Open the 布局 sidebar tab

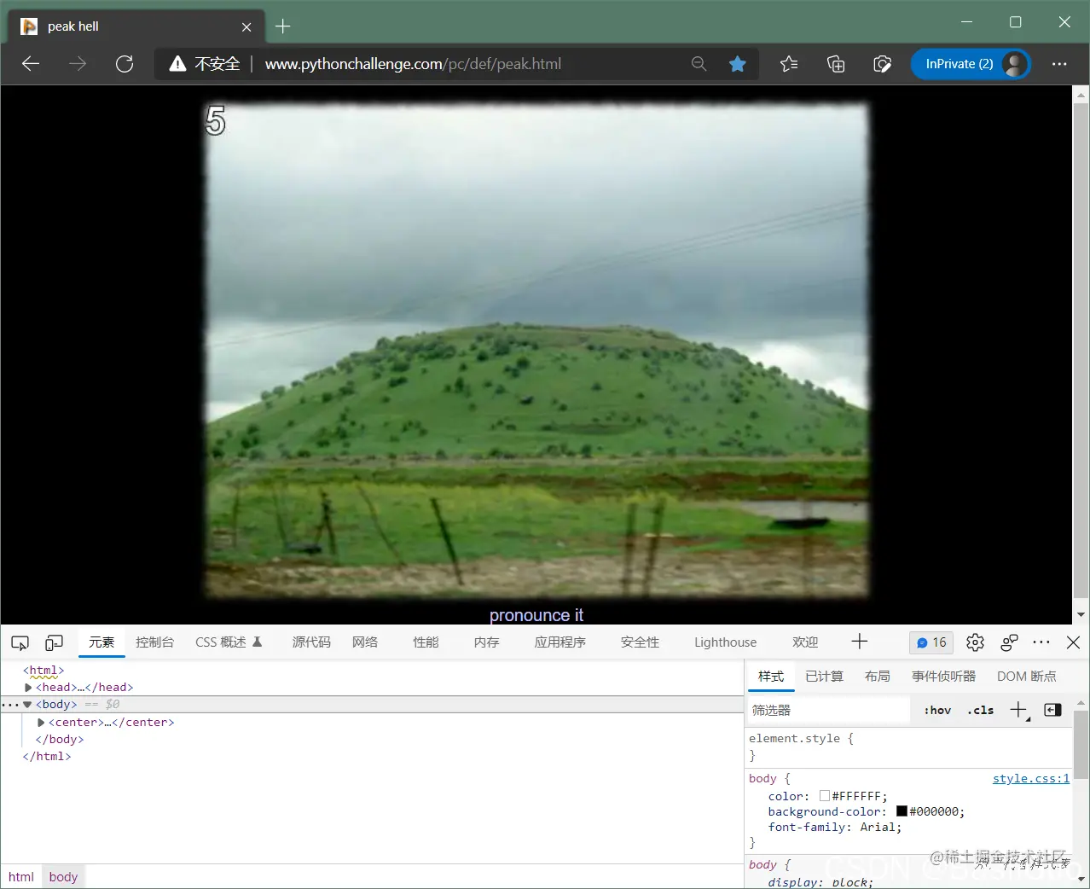[878, 677]
